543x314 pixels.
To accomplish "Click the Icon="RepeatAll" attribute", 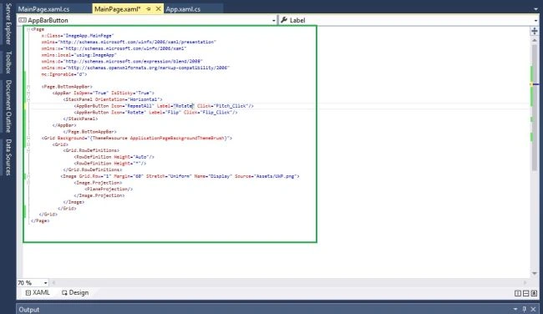I will [132, 106].
